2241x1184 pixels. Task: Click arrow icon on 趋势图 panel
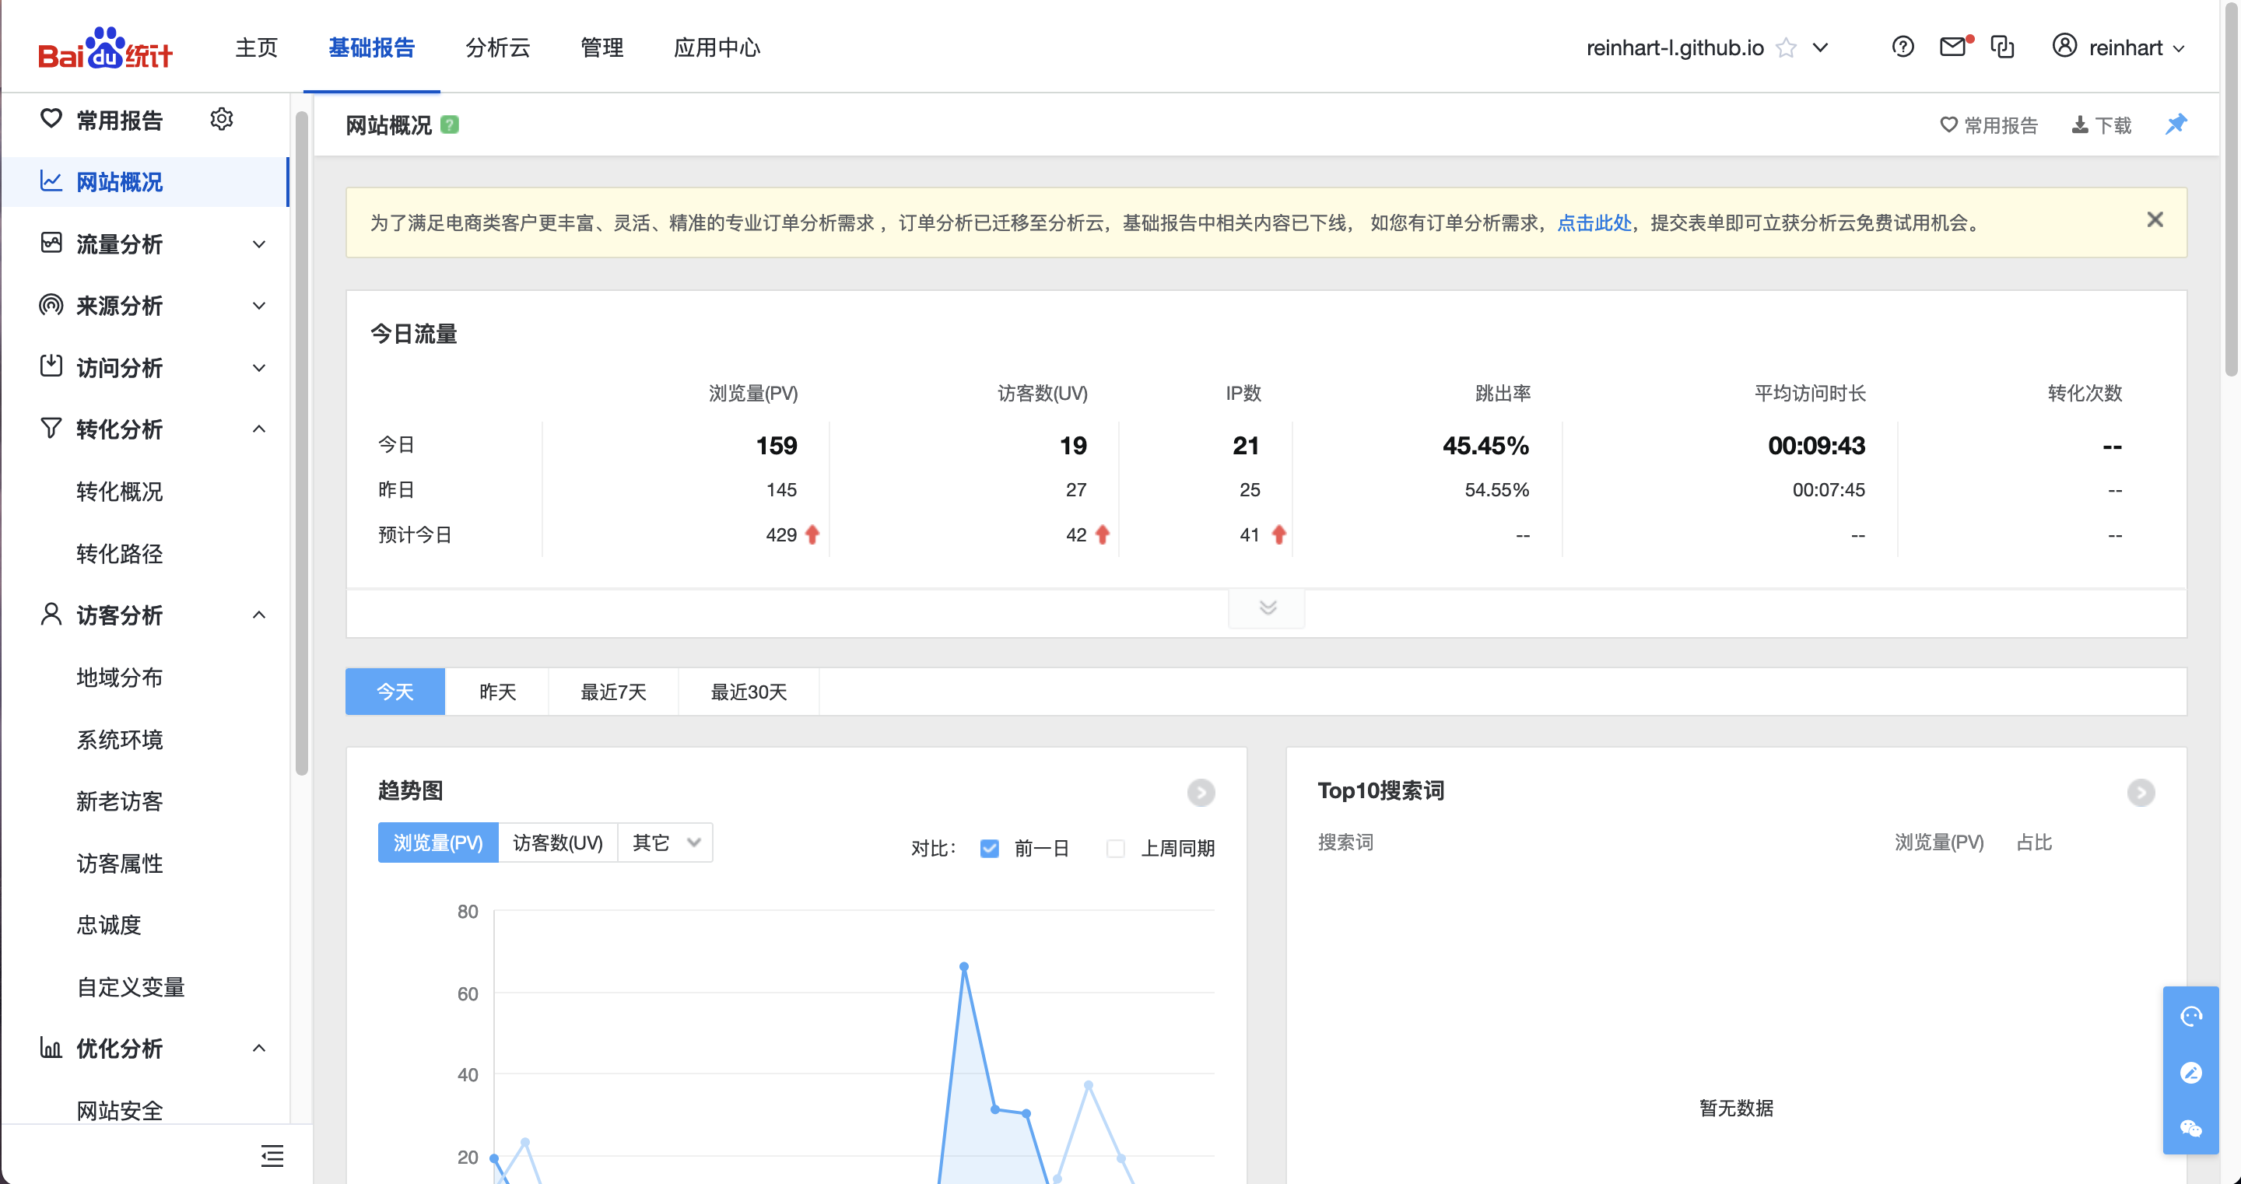pos(1201,792)
